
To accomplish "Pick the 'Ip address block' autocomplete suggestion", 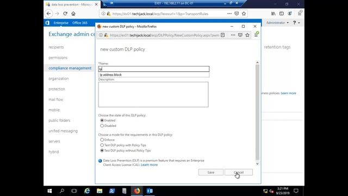I will tap(153, 75).
